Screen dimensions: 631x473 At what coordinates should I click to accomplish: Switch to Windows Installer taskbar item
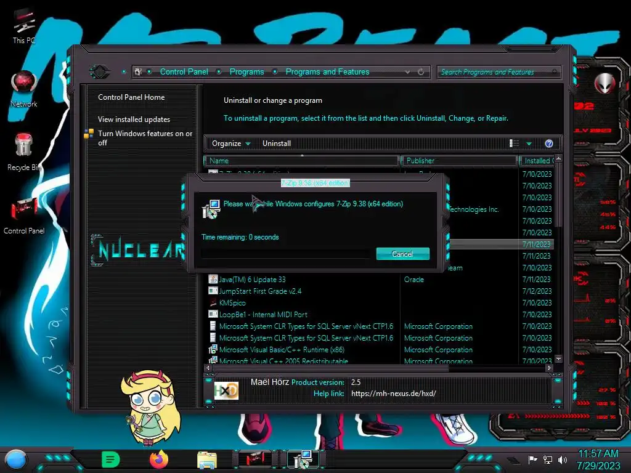(x=303, y=459)
